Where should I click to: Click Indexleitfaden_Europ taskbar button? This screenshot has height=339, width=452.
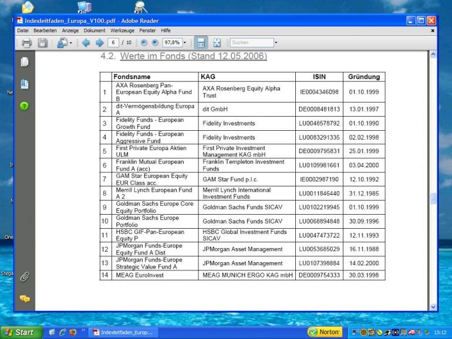(124, 333)
